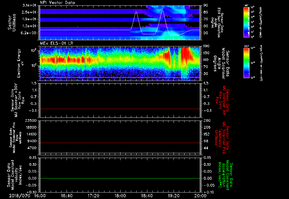
Task: Click the 1.2e+01 sector tick label
Action: pyautogui.click(x=29, y=26)
